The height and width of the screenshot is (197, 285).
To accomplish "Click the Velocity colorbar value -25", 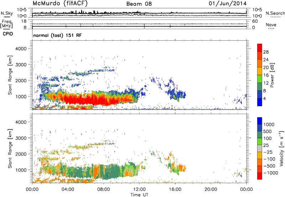I will click(268, 152).
